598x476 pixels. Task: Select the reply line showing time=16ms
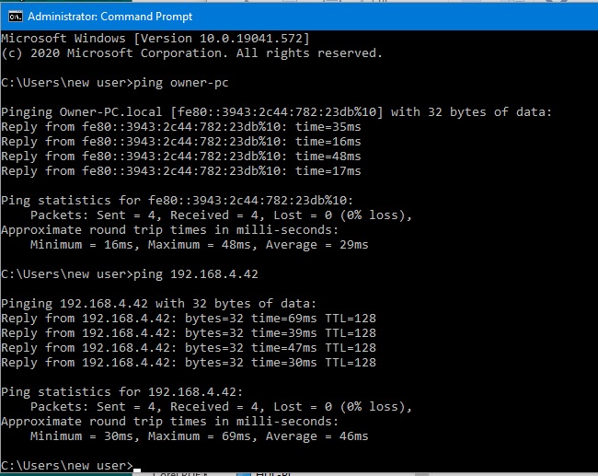[180, 142]
